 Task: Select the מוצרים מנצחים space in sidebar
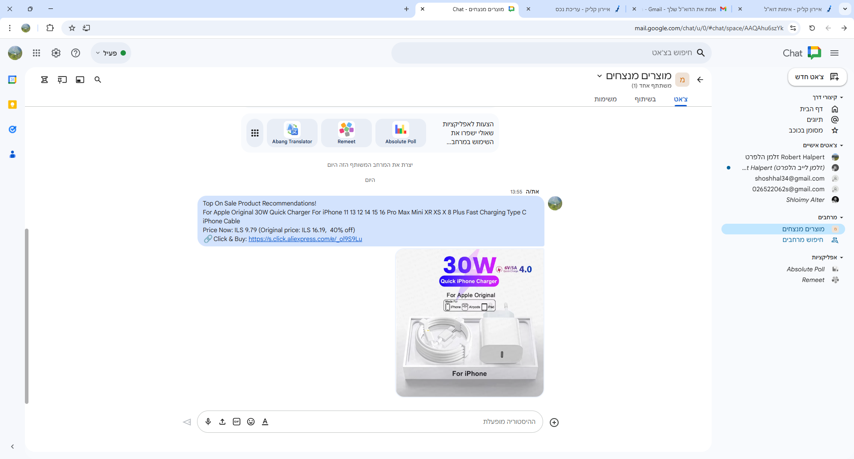[x=783, y=229]
